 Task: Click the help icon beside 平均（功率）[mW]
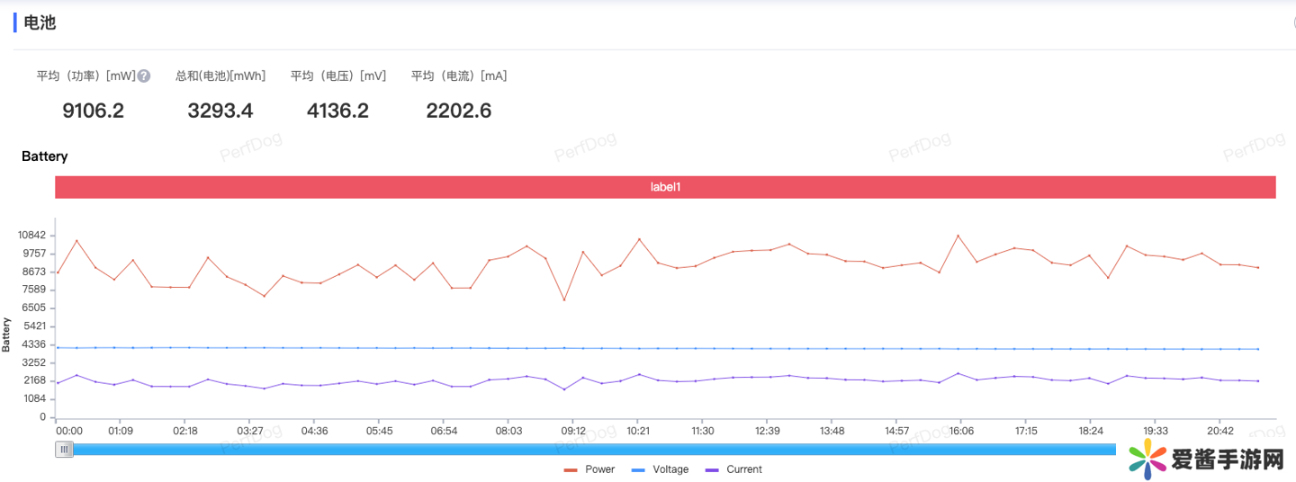tap(144, 76)
